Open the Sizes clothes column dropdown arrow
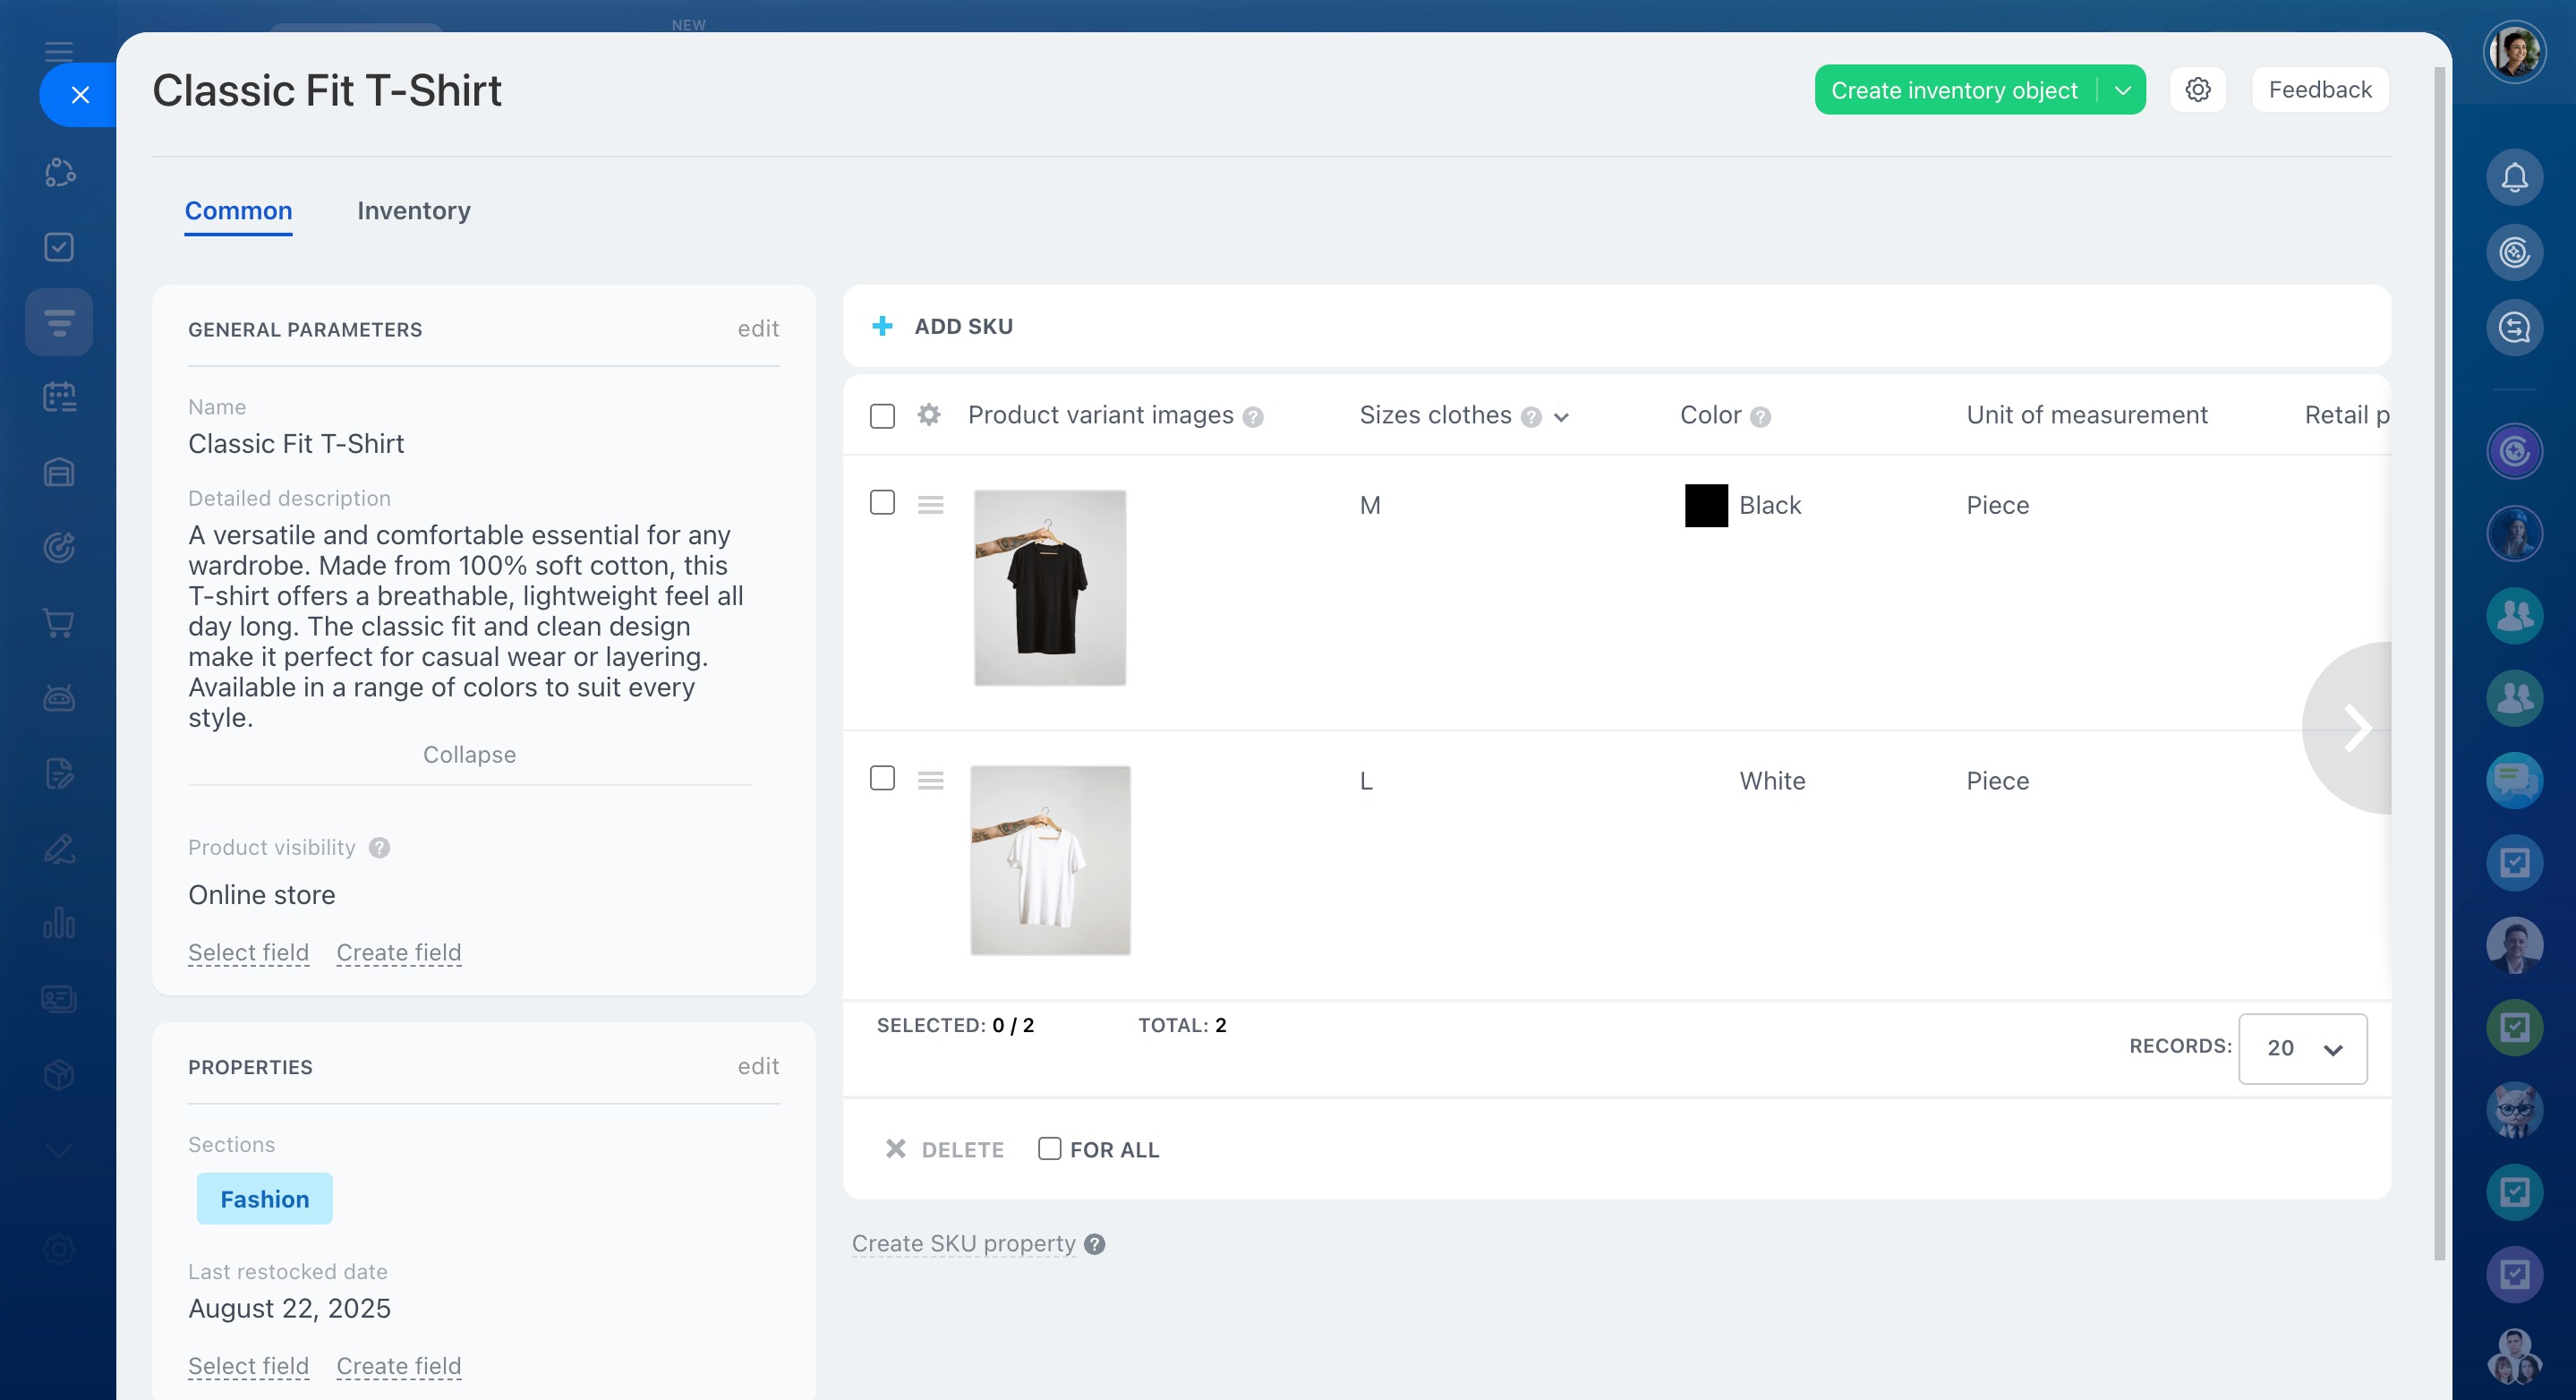Viewport: 2576px width, 1400px height. click(x=1561, y=417)
